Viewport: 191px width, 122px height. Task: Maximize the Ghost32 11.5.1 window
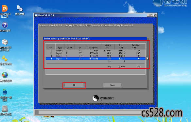(151, 15)
